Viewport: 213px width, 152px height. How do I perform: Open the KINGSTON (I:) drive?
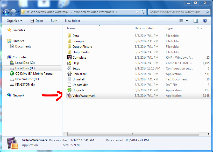[25, 84]
